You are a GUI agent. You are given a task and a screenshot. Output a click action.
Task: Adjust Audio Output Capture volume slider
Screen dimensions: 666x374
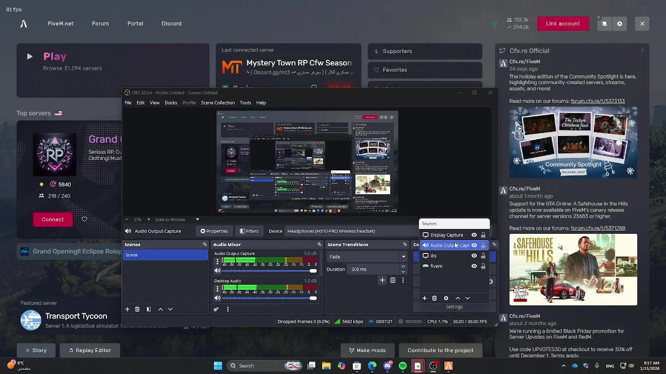270,271
